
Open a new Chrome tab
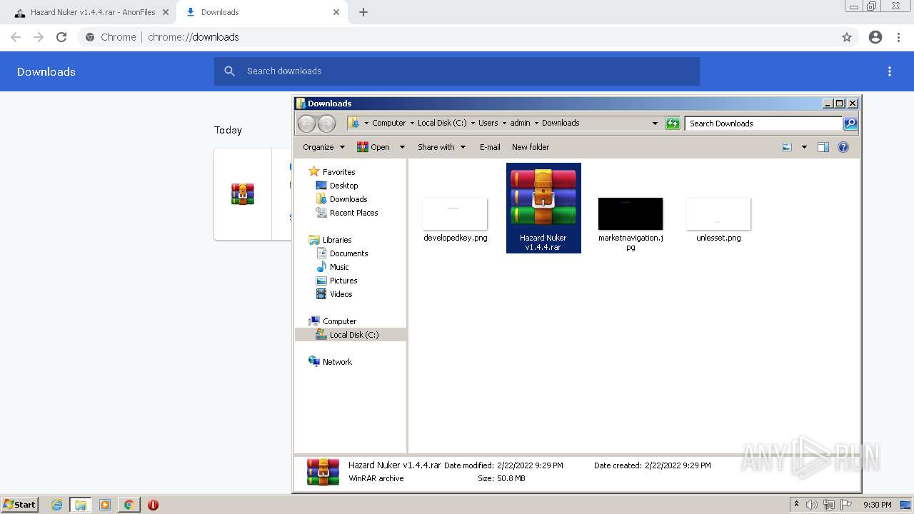click(x=363, y=12)
